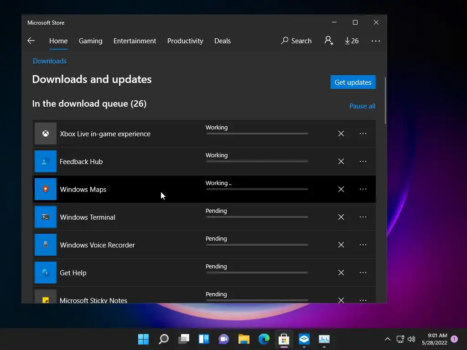This screenshot has width=467, height=350.
Task: Open the Chat app from the taskbar
Action: tap(223, 339)
